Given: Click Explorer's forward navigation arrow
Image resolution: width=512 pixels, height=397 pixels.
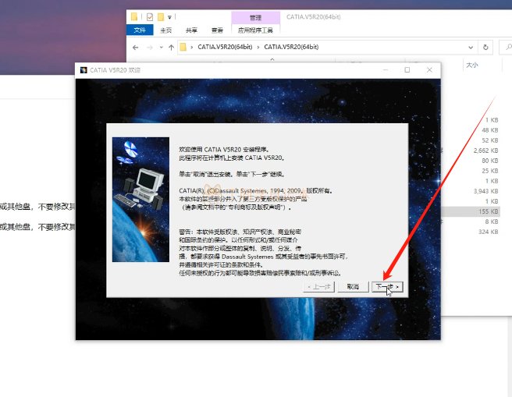Looking at the screenshot, I should [x=151, y=48].
